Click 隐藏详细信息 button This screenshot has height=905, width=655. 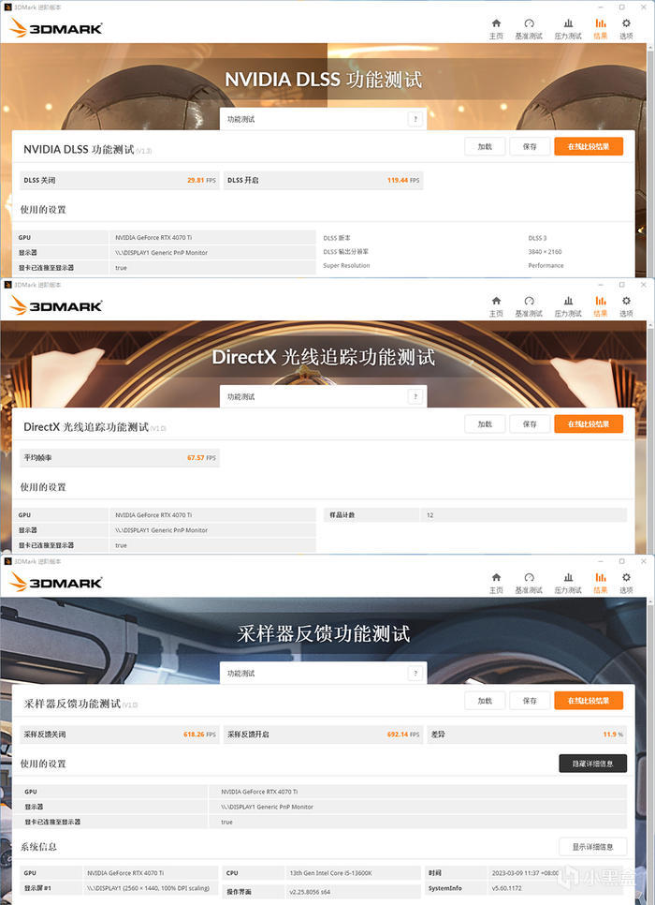(592, 764)
